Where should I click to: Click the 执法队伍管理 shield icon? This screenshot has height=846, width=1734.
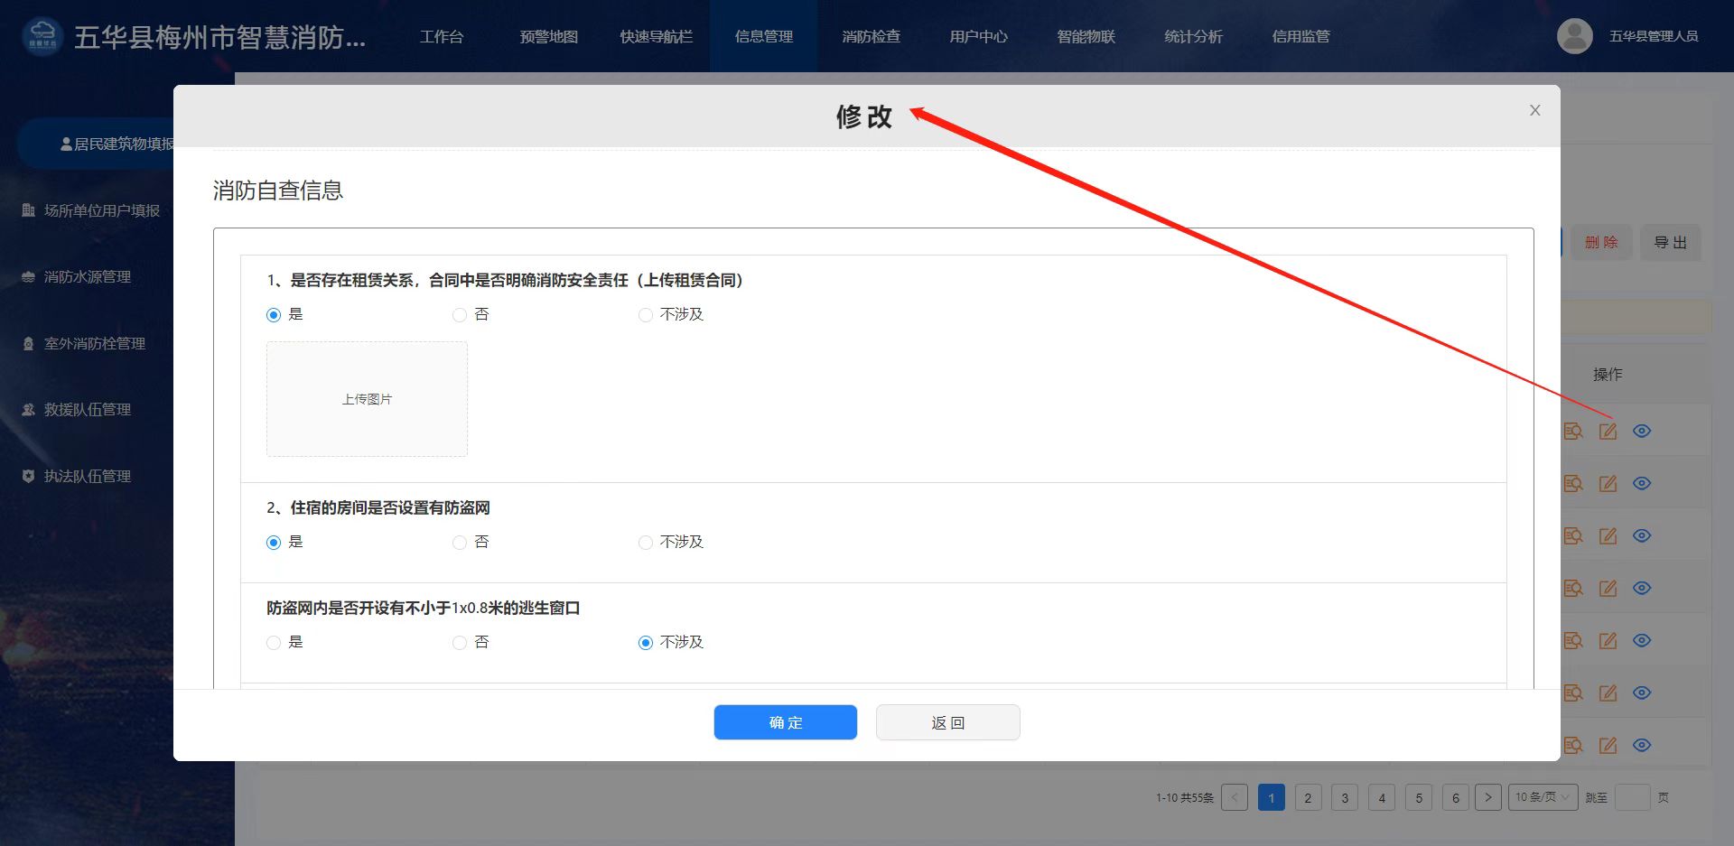pyautogui.click(x=28, y=476)
